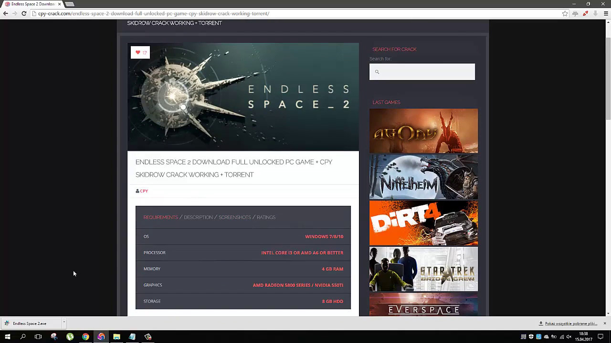Switch to the Requirements tab

[x=160, y=217]
